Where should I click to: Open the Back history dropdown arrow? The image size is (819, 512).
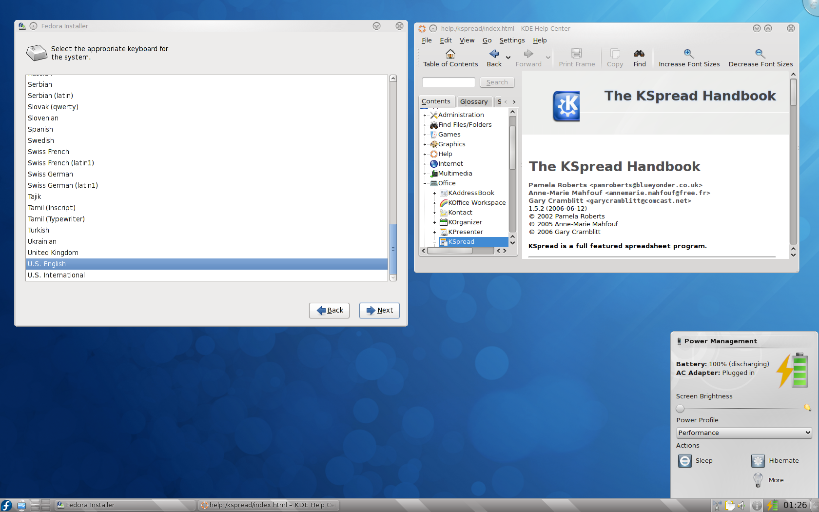[508, 58]
